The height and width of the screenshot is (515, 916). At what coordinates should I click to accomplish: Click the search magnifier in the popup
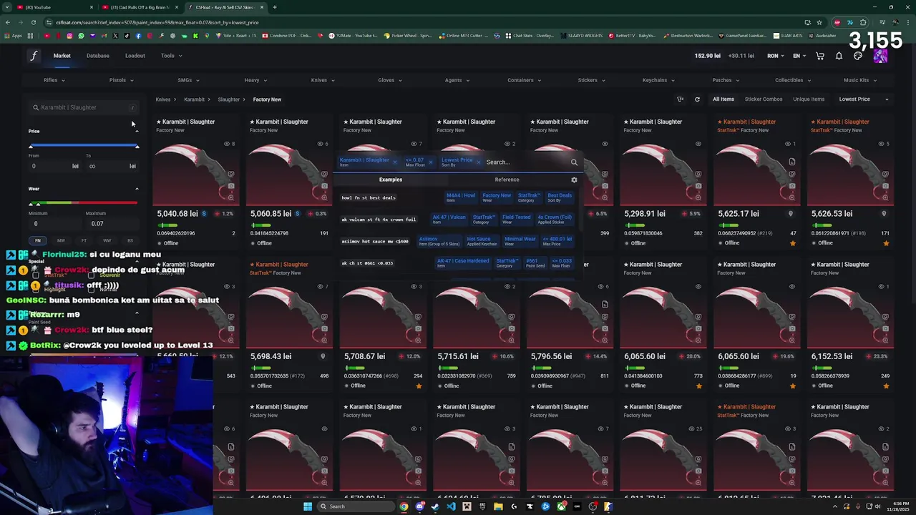click(574, 162)
